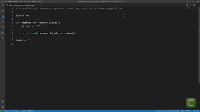Click the VS Code logo icon

coord(2,2)
